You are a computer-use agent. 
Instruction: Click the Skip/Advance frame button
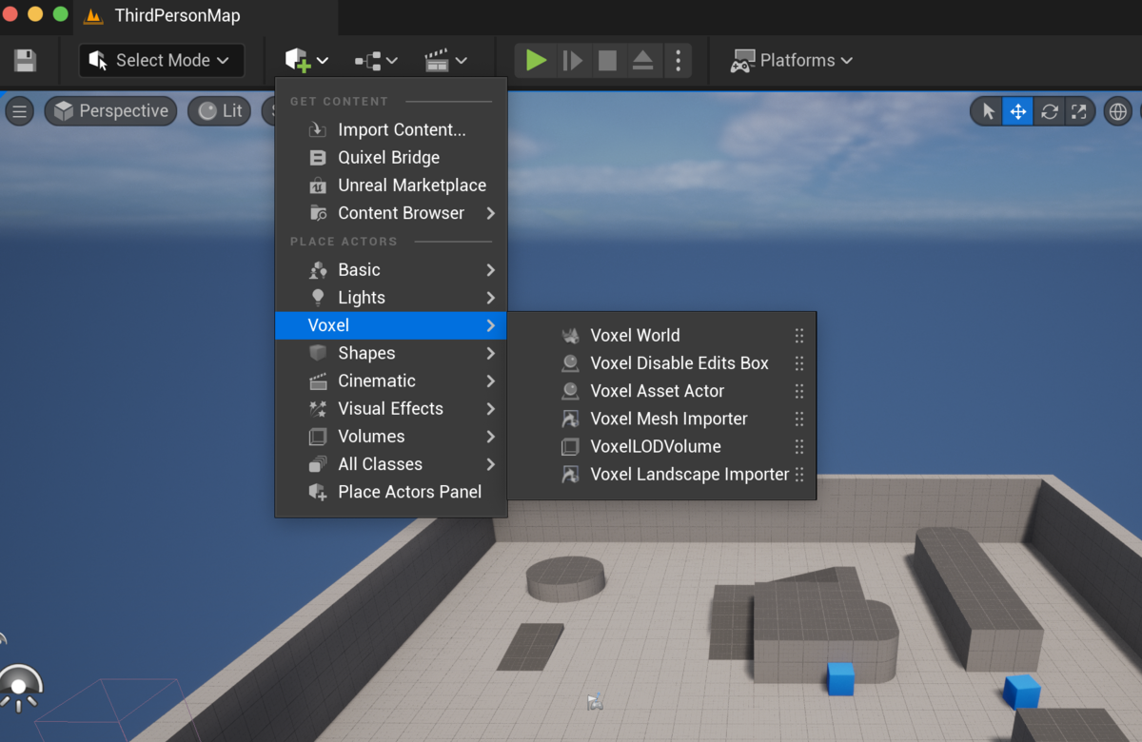click(x=572, y=61)
